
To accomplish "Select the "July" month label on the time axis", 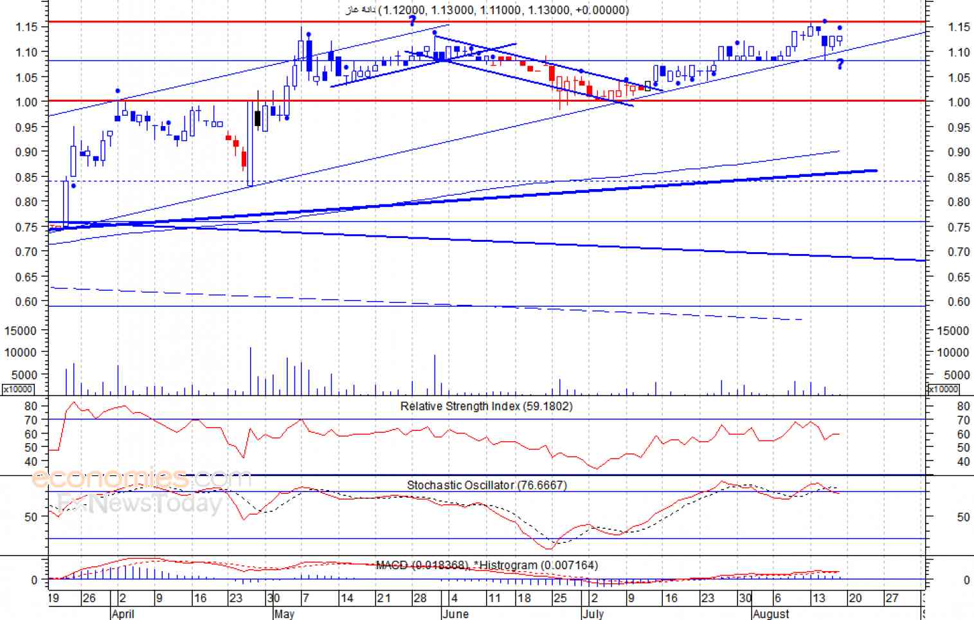I will tap(593, 614).
